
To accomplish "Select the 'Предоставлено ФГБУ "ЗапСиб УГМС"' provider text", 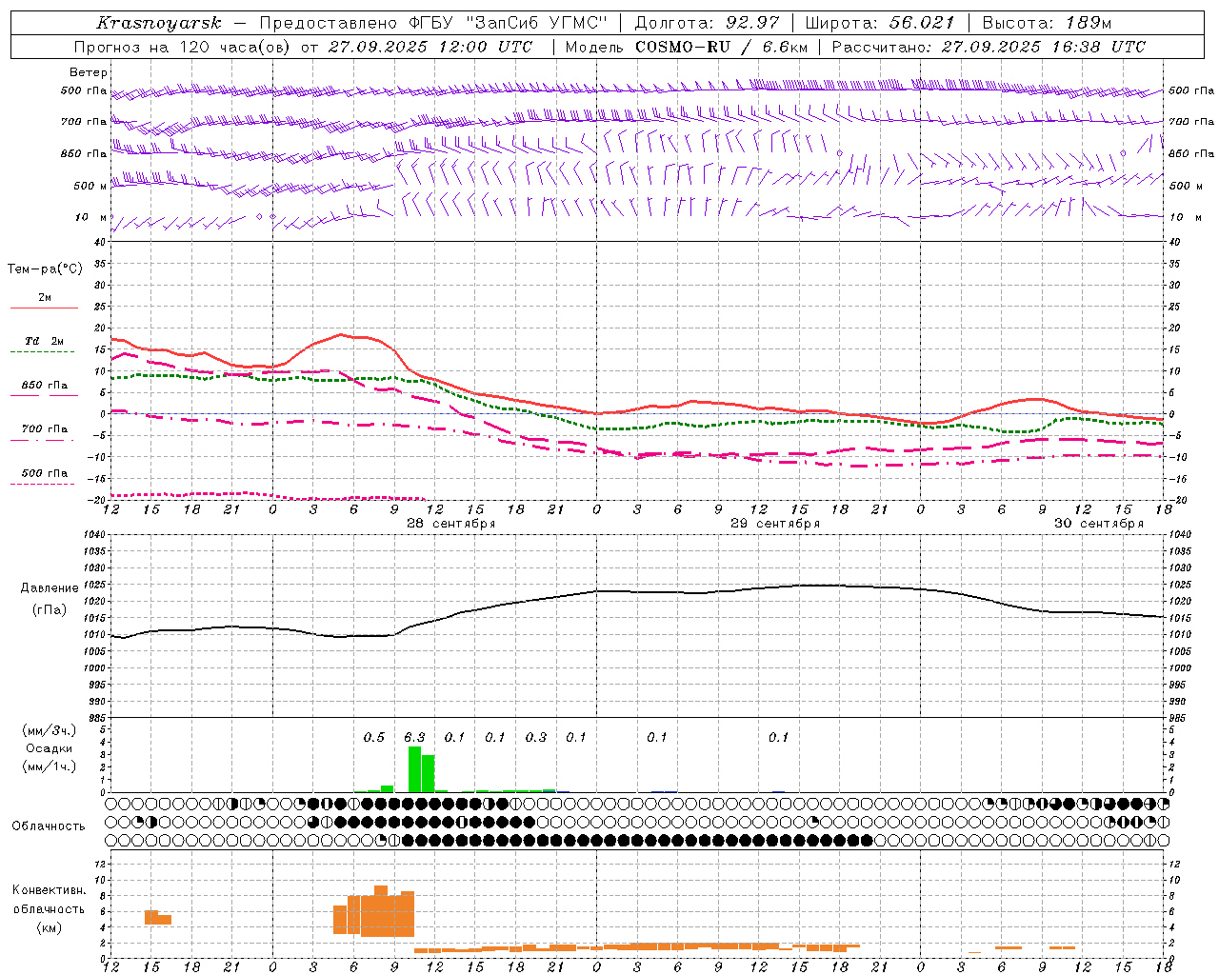I will point(434,23).
